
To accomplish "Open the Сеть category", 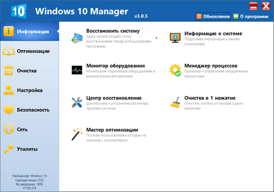I will [30, 129].
